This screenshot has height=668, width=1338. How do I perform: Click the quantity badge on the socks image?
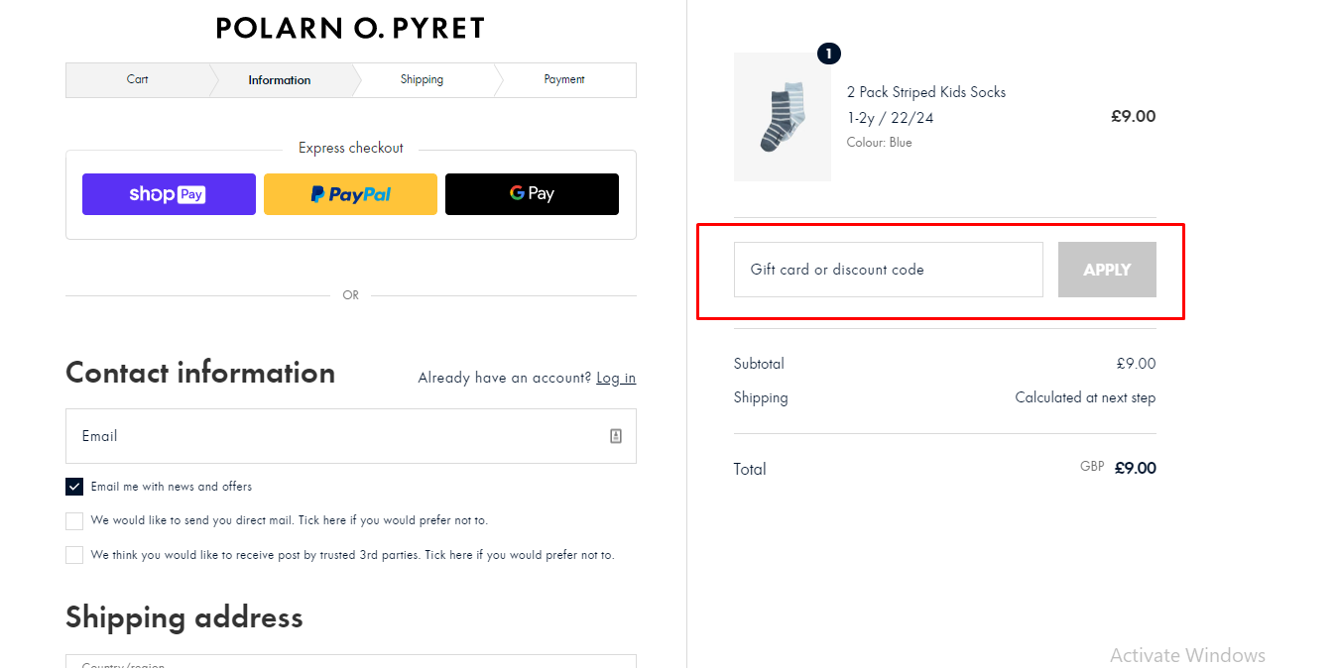coord(828,54)
